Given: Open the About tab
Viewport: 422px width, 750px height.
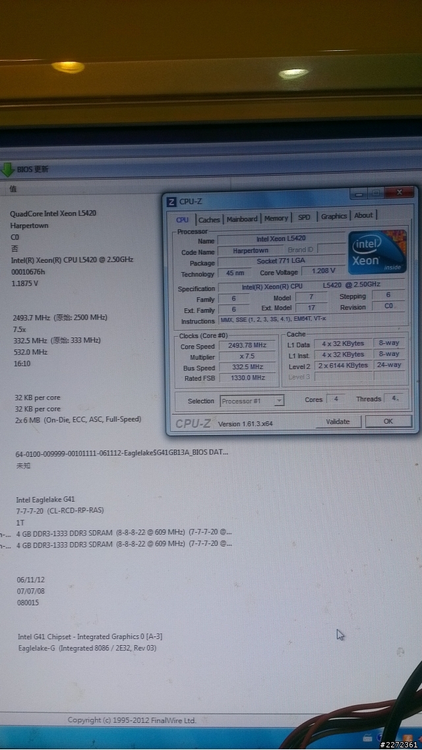Looking at the screenshot, I should [x=363, y=215].
